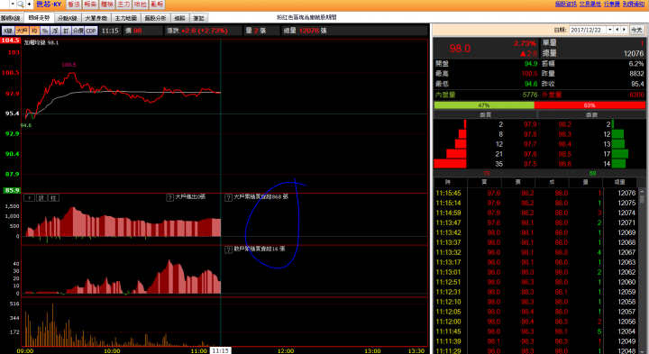Switch to the 即時走勢 tab
Screen dimensions: 649x354
pyautogui.click(x=39, y=18)
